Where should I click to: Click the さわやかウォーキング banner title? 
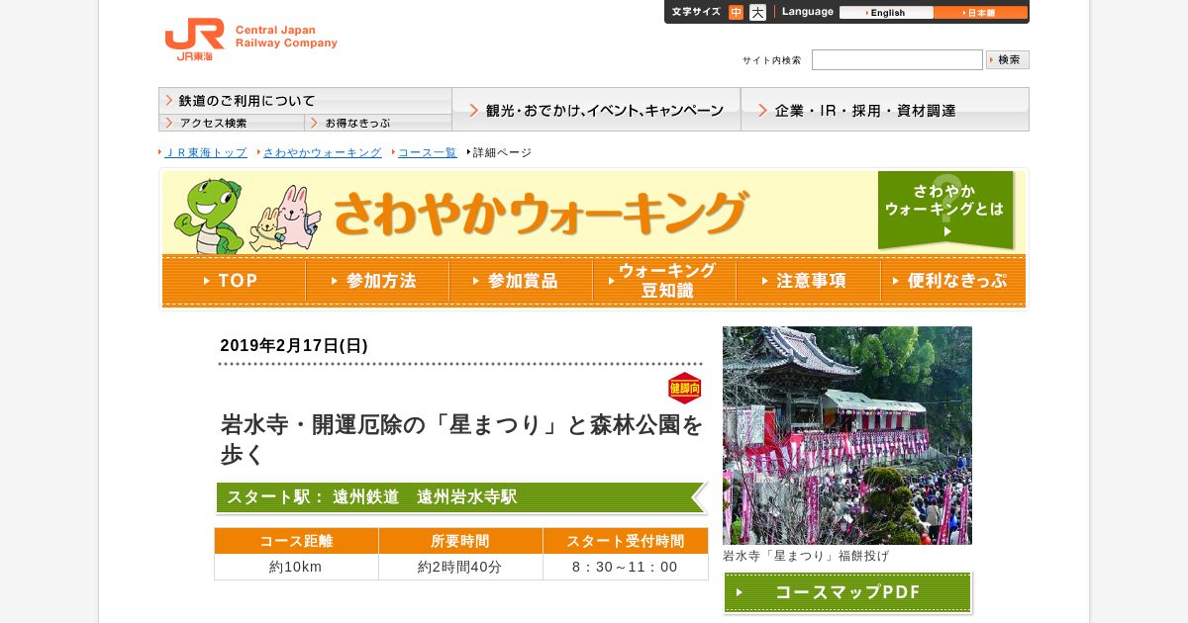(541, 213)
